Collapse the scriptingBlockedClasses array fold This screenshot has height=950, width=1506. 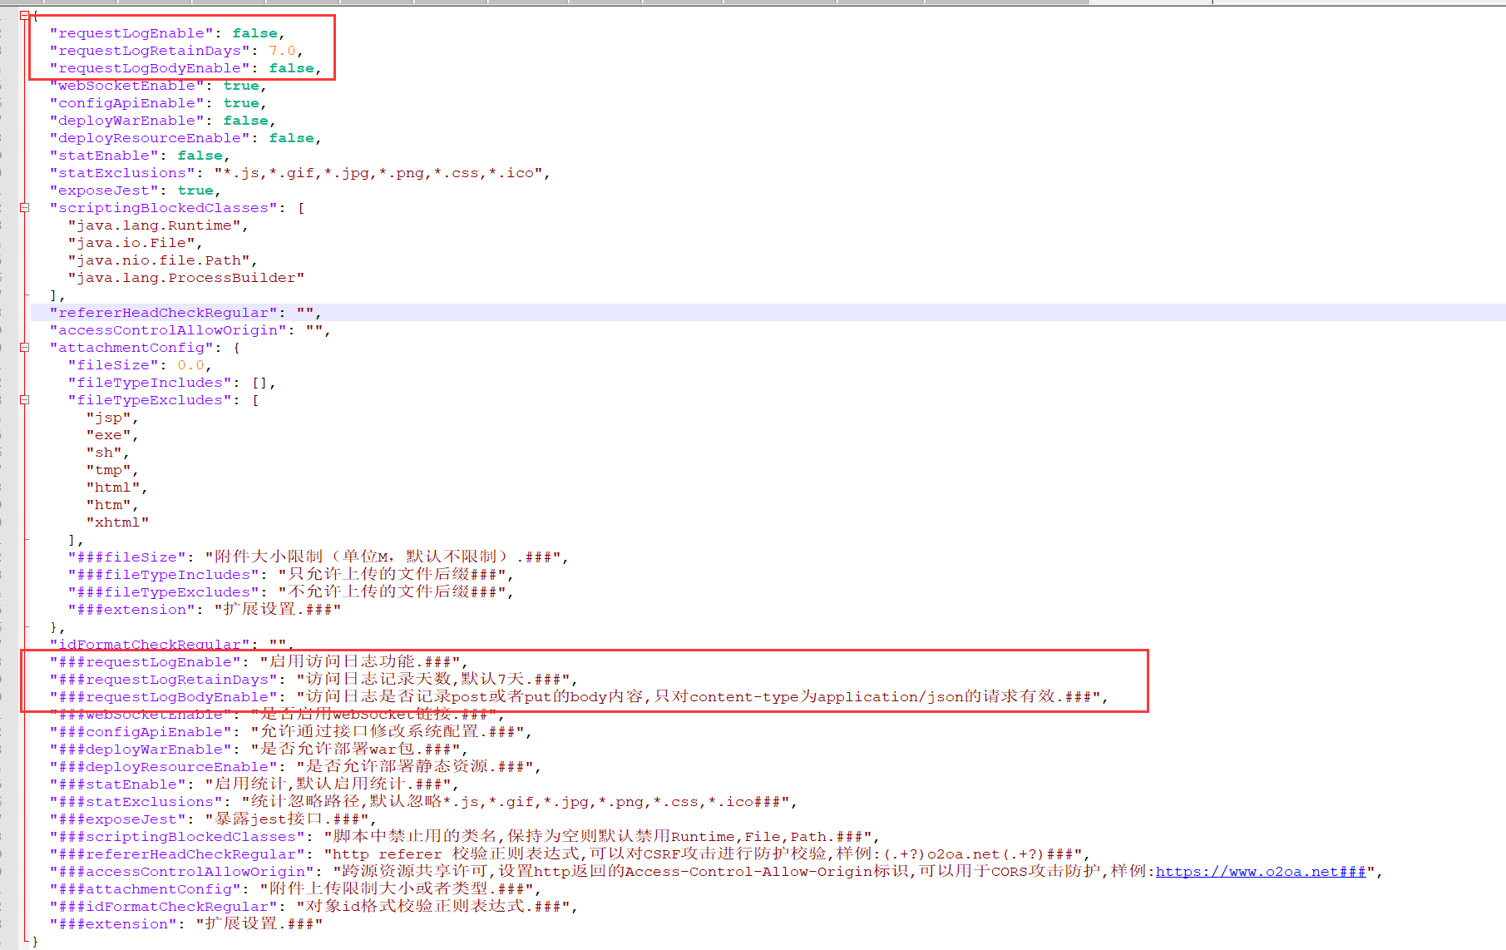24,208
